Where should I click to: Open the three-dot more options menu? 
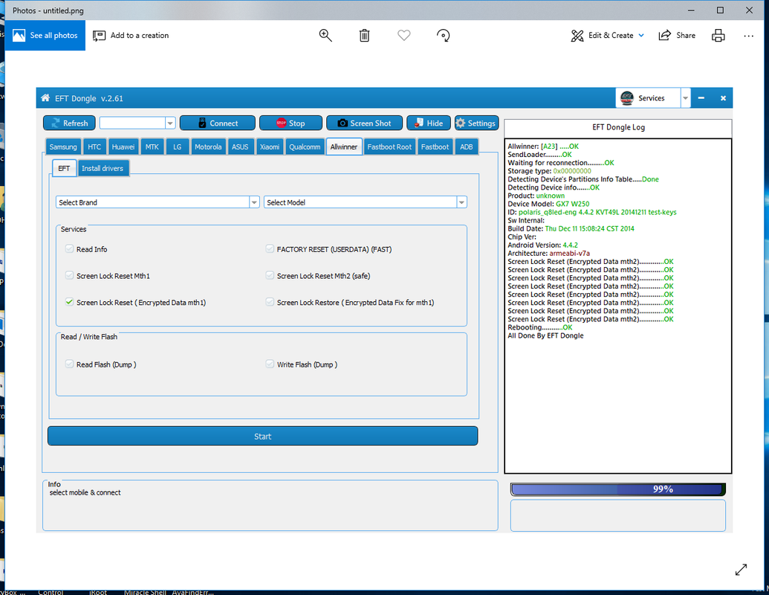748,36
